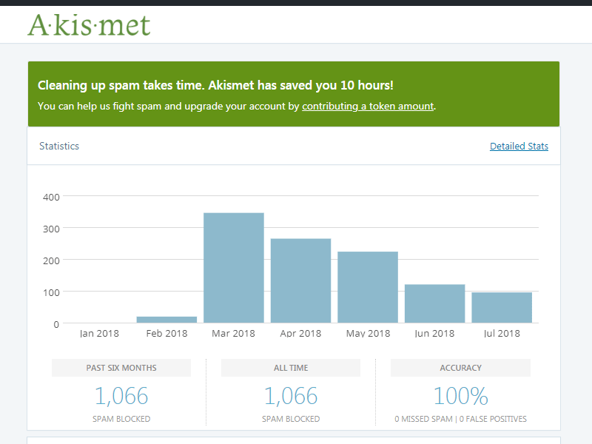The image size is (592, 444).
Task: Click the Jan 2018 axis label
Action: pos(98,333)
